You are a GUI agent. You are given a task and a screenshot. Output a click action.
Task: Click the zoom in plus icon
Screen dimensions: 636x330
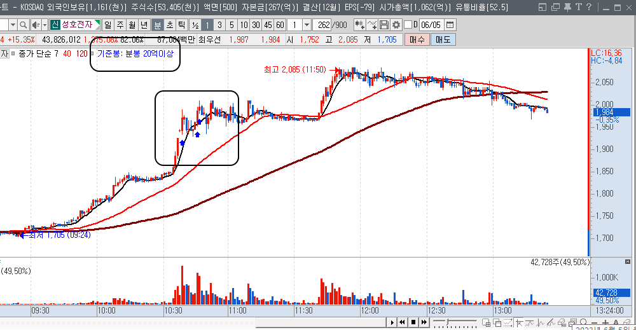tap(605, 323)
